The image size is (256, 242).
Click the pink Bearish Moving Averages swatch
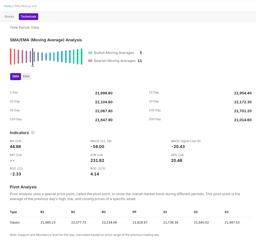pos(90,61)
